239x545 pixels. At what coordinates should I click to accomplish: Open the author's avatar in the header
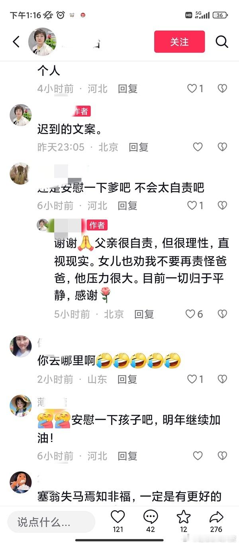42,41
